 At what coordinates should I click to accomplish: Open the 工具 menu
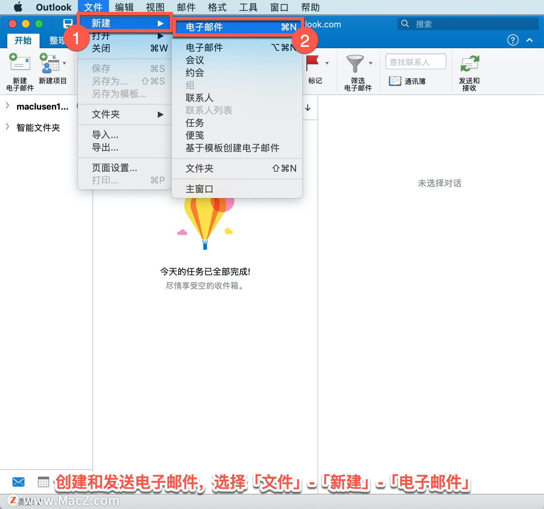click(248, 7)
